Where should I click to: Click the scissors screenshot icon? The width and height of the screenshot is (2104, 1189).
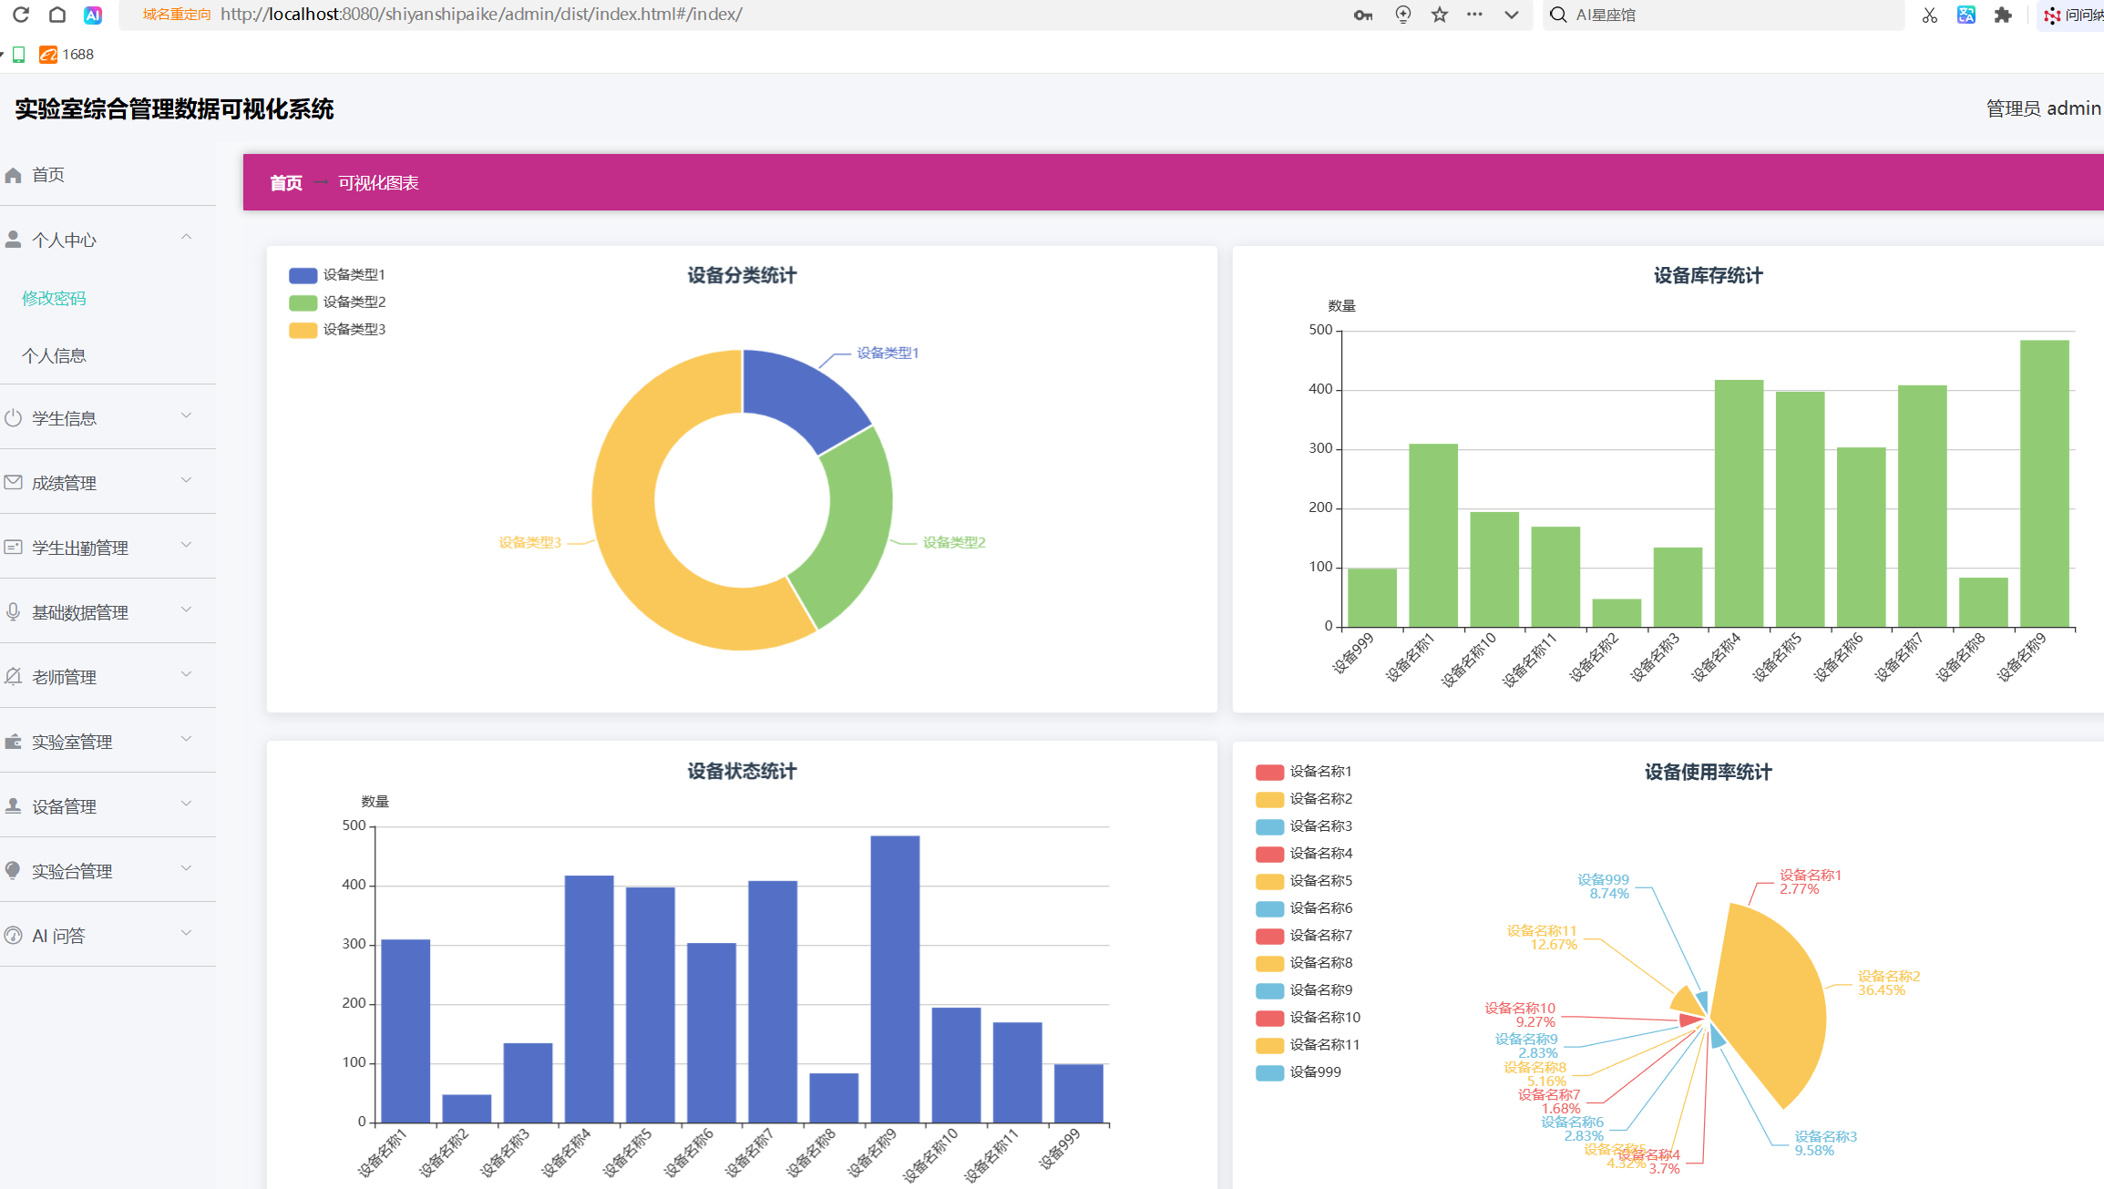tap(1929, 15)
